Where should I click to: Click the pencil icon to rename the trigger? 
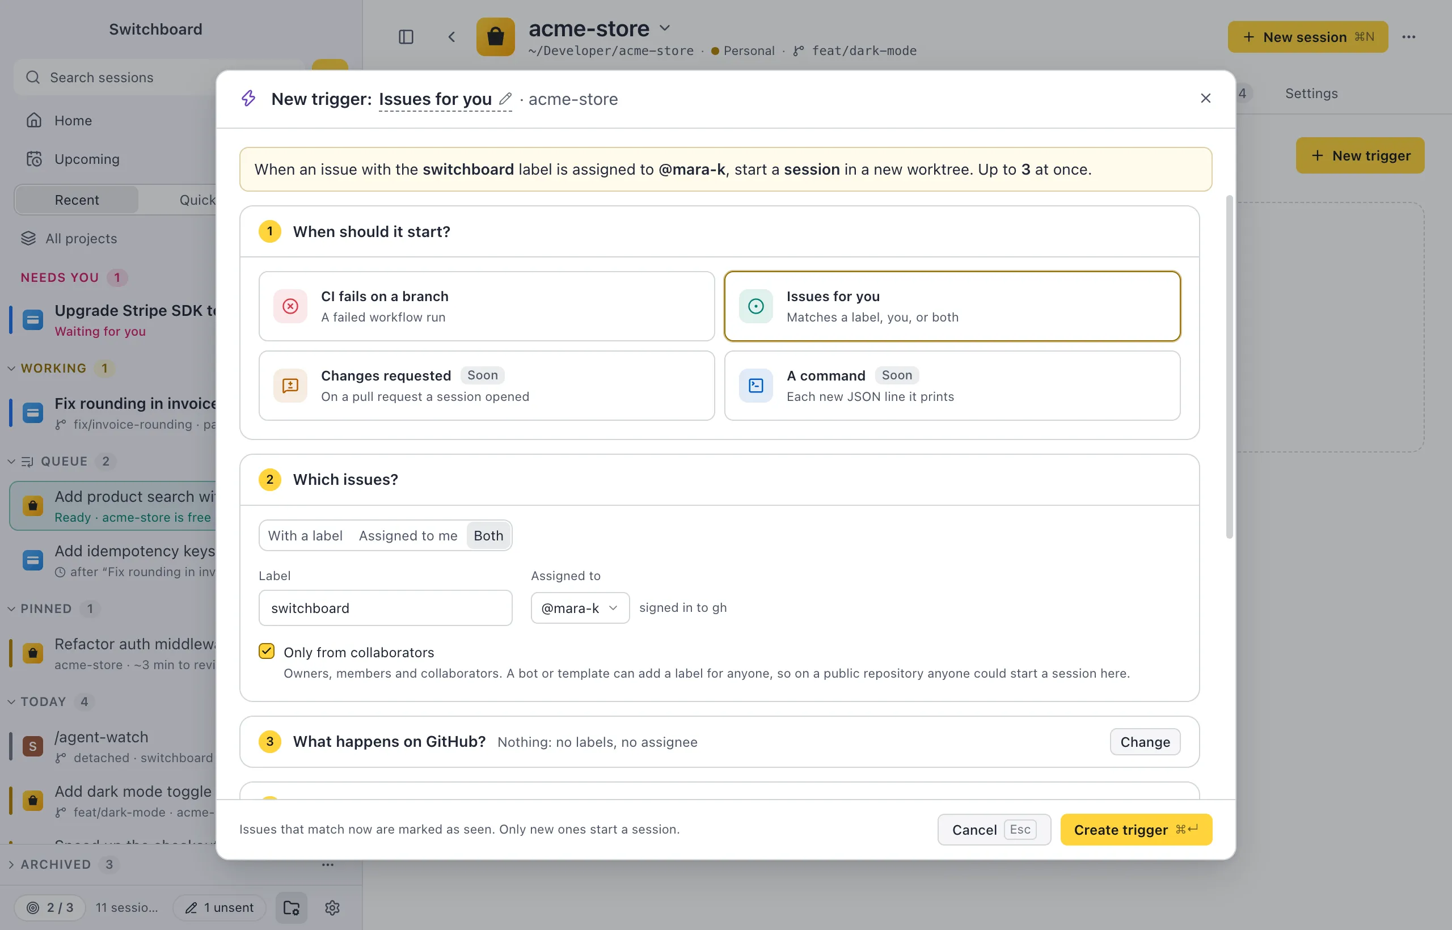(505, 99)
